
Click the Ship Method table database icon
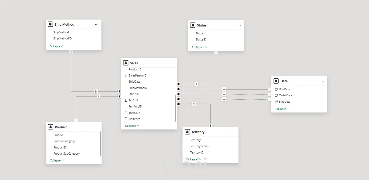click(50, 24)
